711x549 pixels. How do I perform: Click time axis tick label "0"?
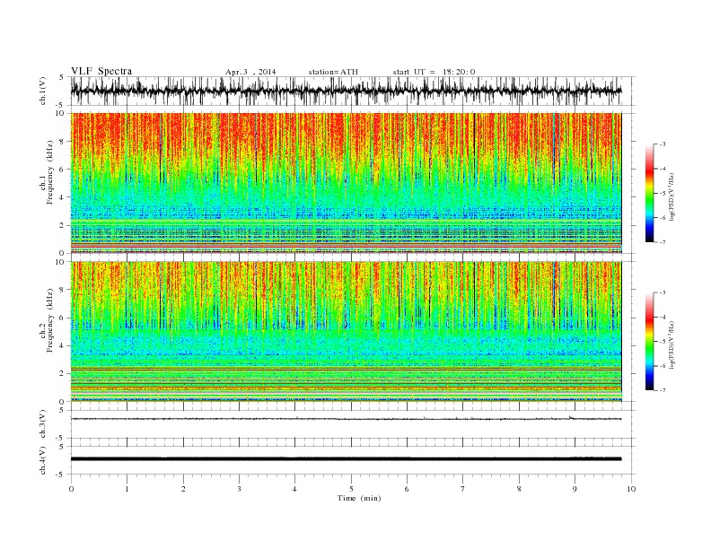pos(71,489)
